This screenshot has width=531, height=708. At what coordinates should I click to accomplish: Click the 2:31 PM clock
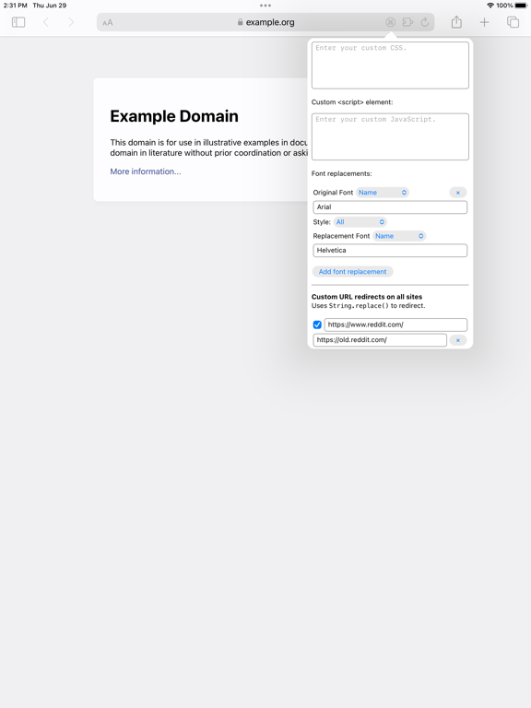click(16, 6)
